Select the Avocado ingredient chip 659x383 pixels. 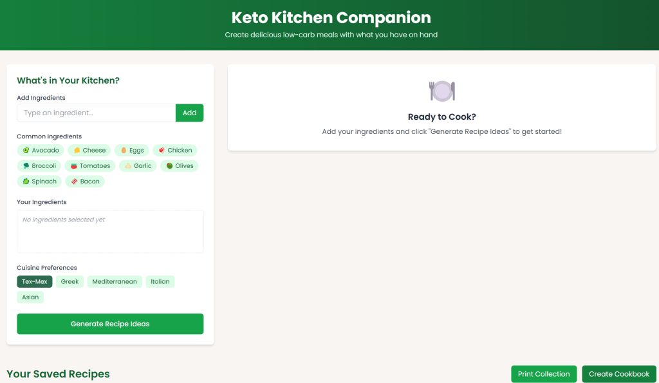pos(40,150)
